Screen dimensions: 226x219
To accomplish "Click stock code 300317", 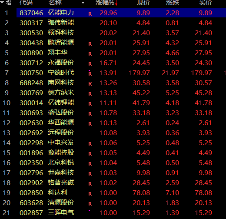I will [x=31, y=23].
